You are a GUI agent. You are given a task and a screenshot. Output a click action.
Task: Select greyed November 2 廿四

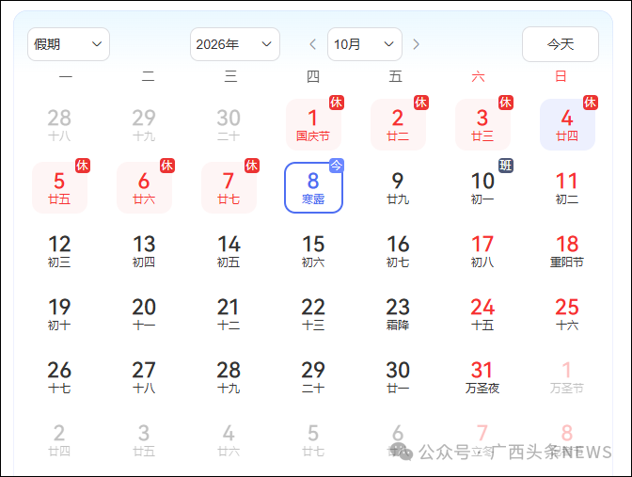[x=59, y=439]
